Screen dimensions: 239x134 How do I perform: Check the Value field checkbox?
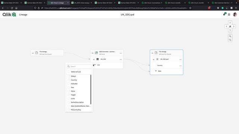tap(69, 91)
